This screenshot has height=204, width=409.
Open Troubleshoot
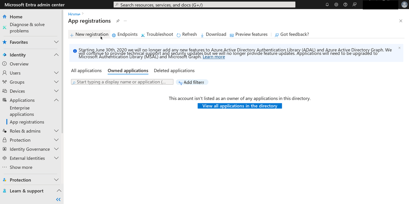(157, 34)
